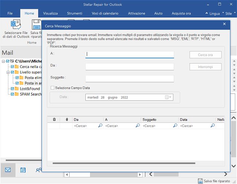Select Posta in arrivo tree folder
This screenshot has width=237, height=184.
[x=33, y=83]
